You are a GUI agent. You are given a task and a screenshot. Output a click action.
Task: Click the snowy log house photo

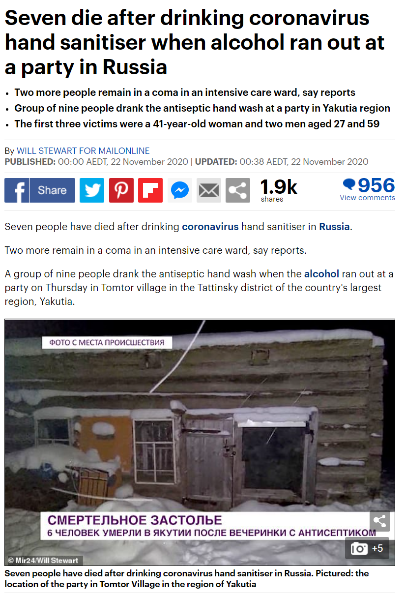coord(200,442)
